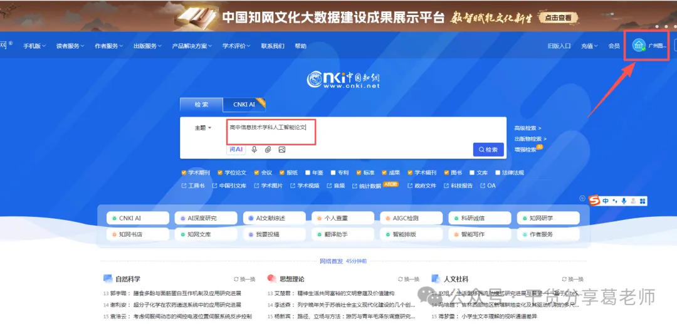This screenshot has width=677, height=324.
Task: Open the 工具书 external link
Action: (x=193, y=186)
